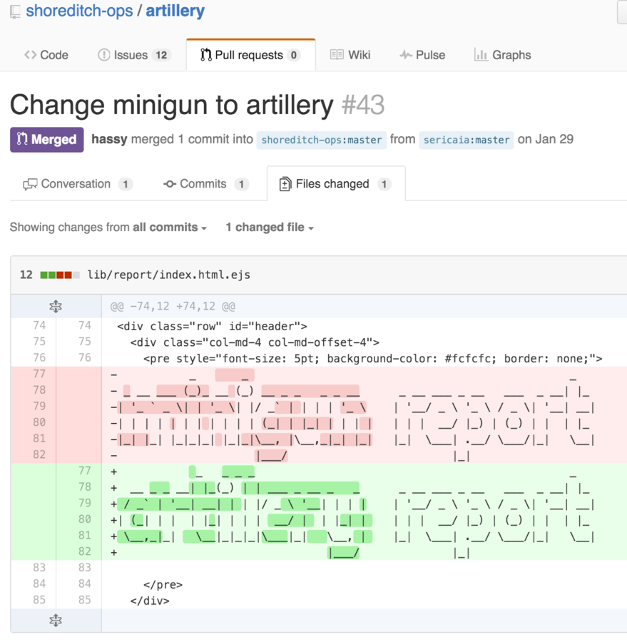Click the Commits node icon
This screenshot has height=642, width=627.
click(x=170, y=184)
